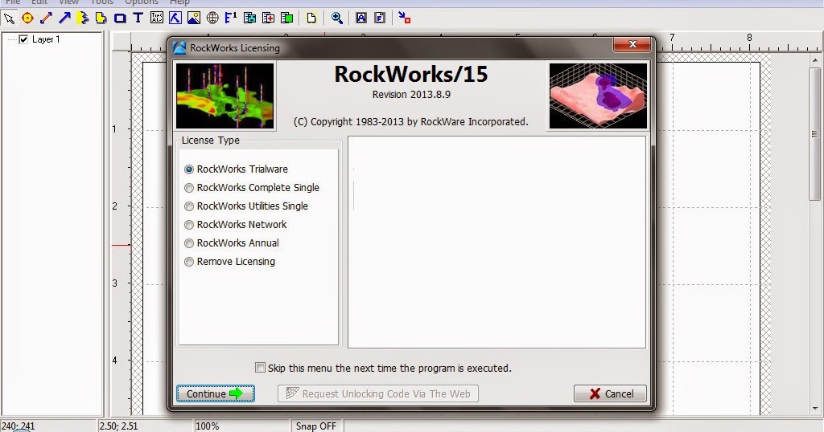Click the blue framed hammer symbol icon
The image size is (824, 432).
tap(175, 18)
